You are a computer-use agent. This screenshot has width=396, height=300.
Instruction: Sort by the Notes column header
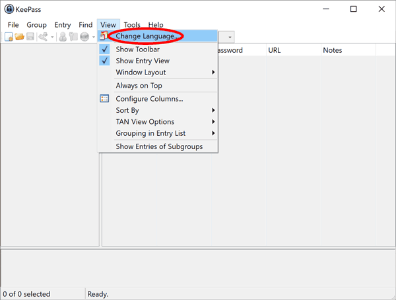(348, 50)
